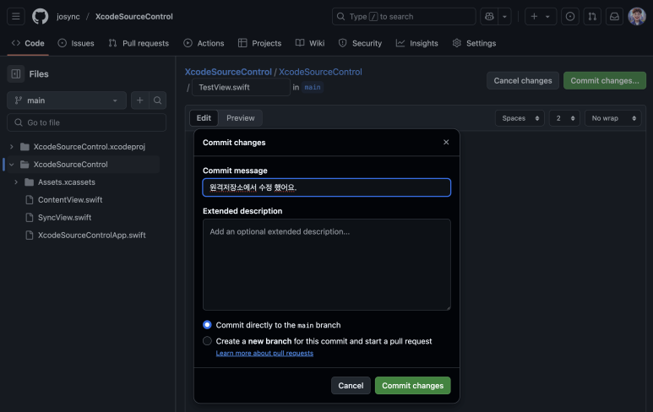Add a new file with plus button
653x412 pixels.
[x=140, y=100]
